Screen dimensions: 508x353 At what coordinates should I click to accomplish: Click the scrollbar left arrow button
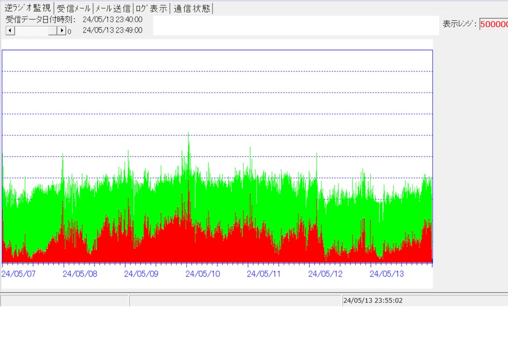click(x=10, y=30)
